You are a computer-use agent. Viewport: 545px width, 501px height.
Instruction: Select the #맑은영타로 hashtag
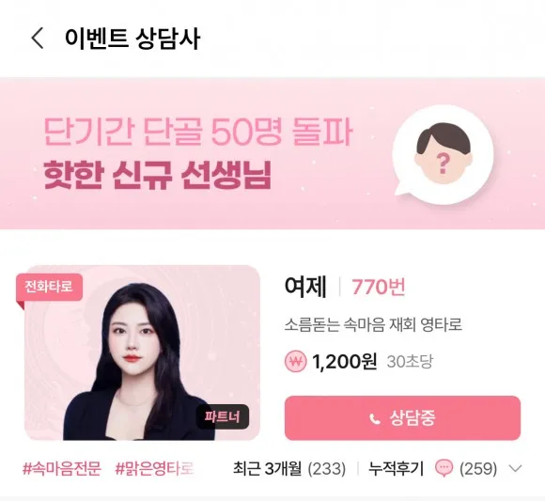(154, 468)
